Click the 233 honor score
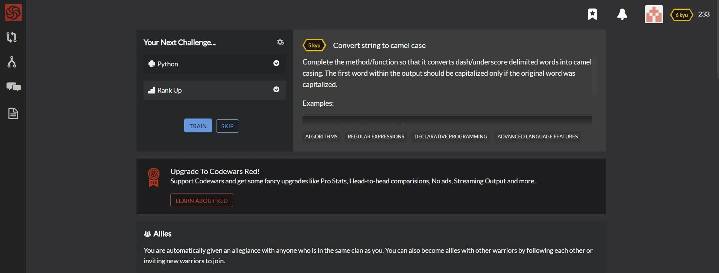Image resolution: width=719 pixels, height=273 pixels. [x=704, y=14]
